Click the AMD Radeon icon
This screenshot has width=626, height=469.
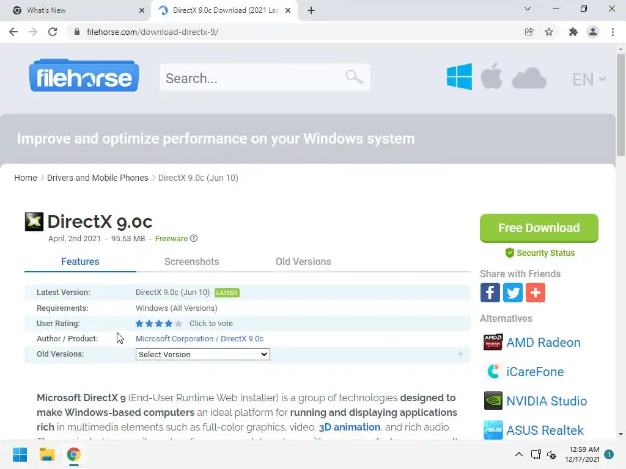[493, 342]
